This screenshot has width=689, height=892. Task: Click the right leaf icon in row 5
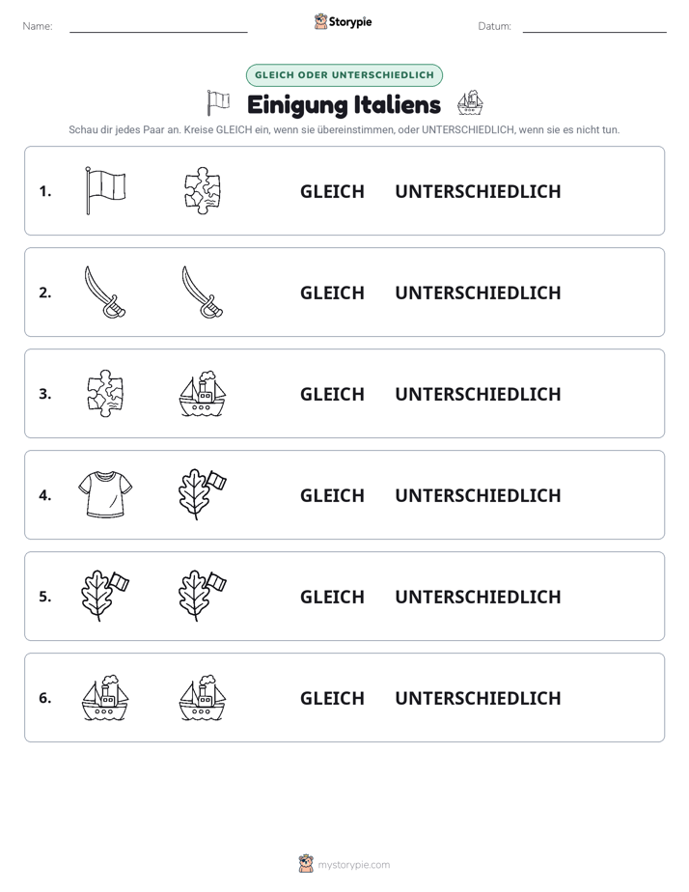[203, 597]
